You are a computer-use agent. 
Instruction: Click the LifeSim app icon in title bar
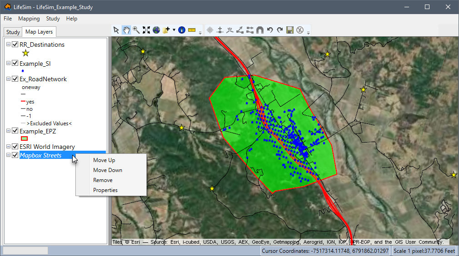coord(8,7)
